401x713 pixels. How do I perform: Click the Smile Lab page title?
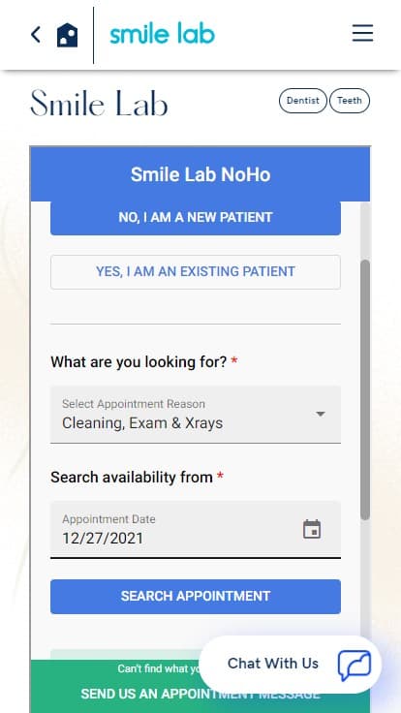[99, 103]
